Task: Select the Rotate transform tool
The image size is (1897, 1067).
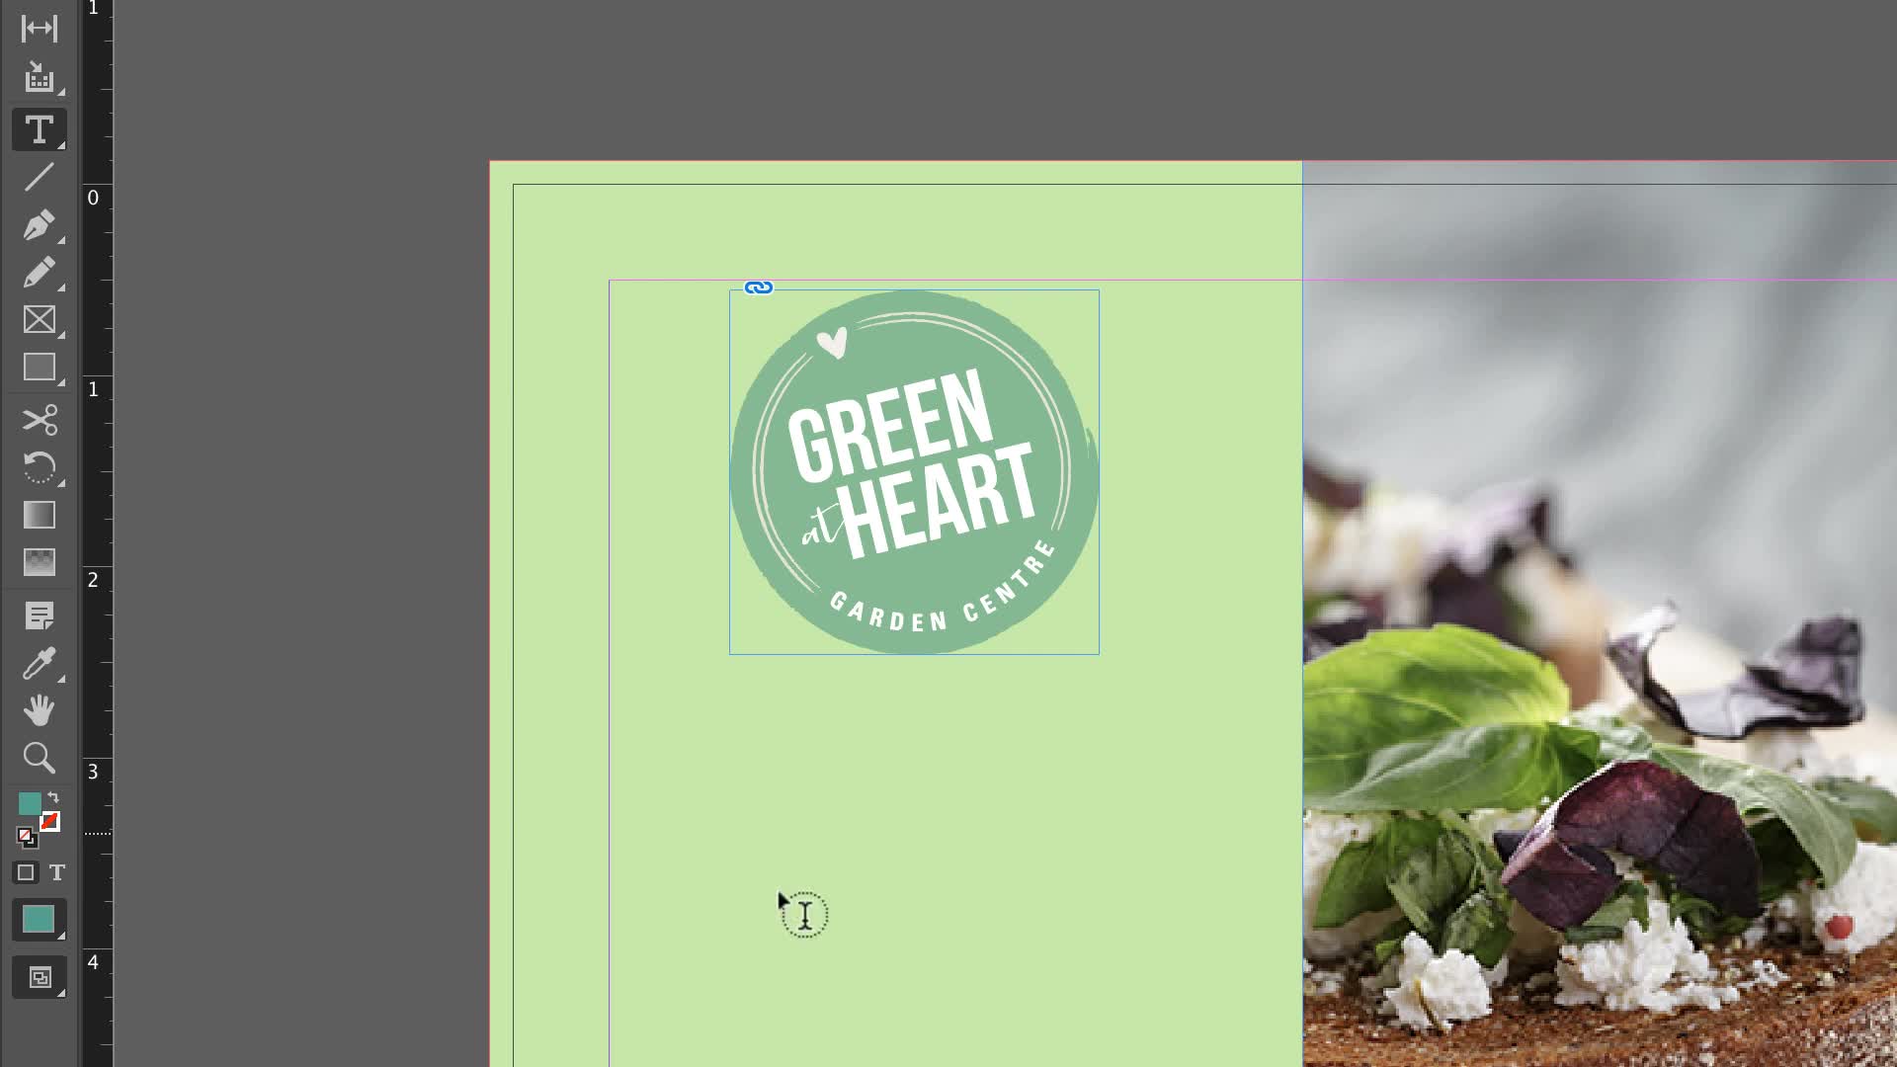Action: (40, 467)
